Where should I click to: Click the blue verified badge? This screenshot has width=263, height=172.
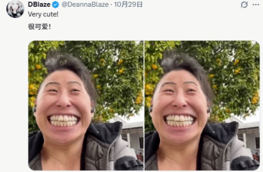pos(56,4)
